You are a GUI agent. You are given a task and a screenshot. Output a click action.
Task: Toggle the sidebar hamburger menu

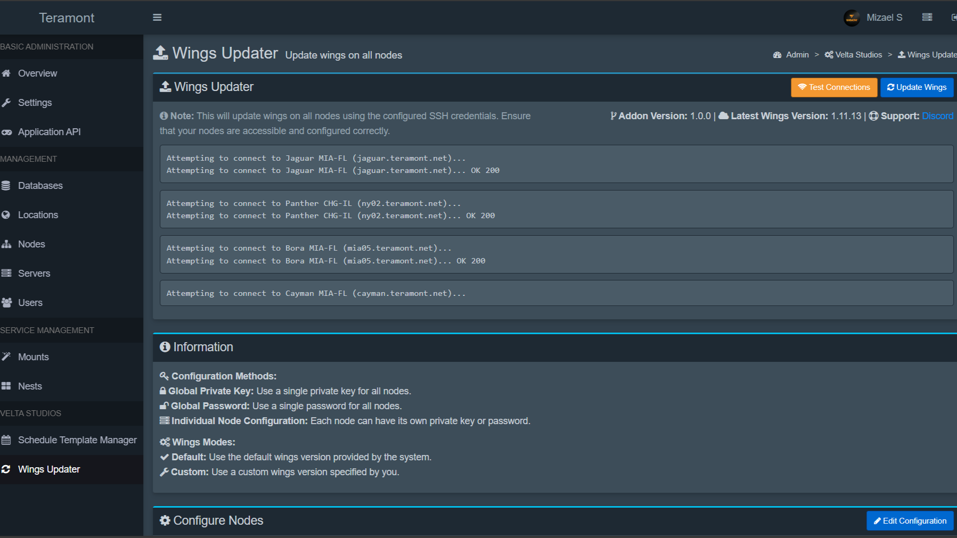click(x=157, y=18)
